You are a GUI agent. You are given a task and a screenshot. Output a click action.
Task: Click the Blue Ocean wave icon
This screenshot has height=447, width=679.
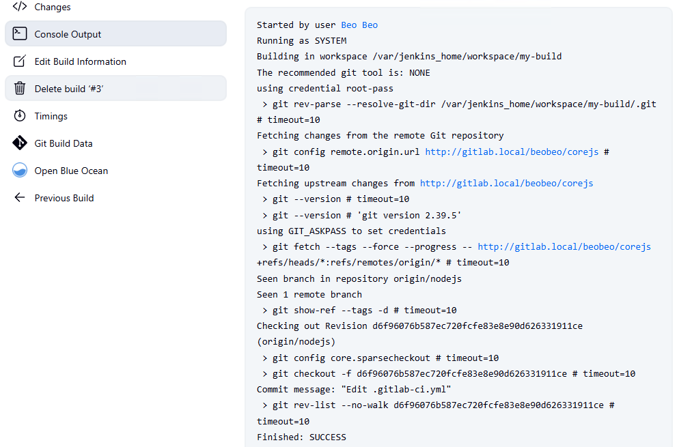20,171
